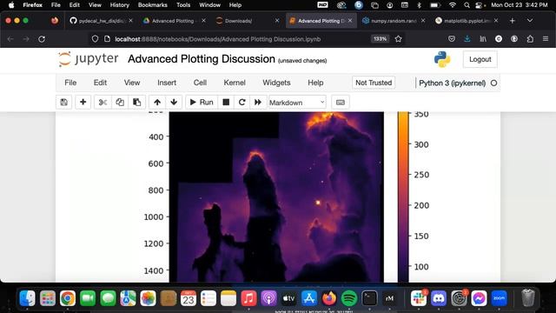Click the date and time in menu bar
The width and height of the screenshot is (556, 313).
point(520,5)
